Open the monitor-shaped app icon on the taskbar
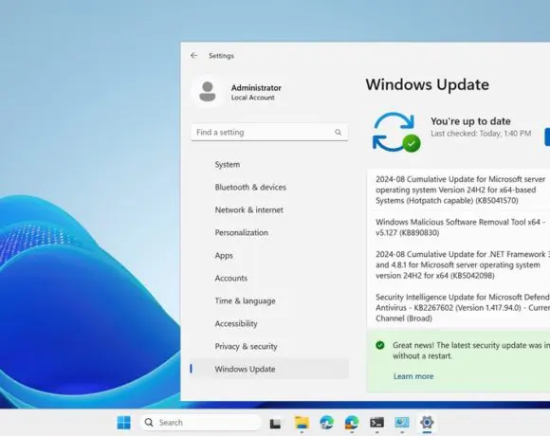 [x=402, y=423]
